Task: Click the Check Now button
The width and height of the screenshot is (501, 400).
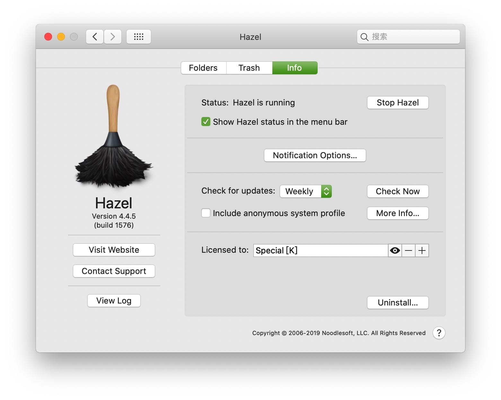Action: [x=398, y=191]
